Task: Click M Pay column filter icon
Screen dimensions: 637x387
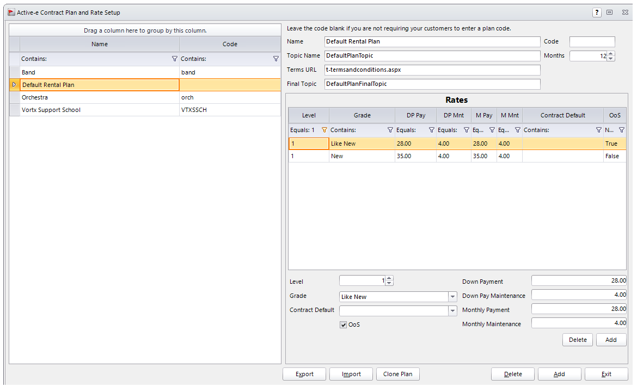Action: 492,130
